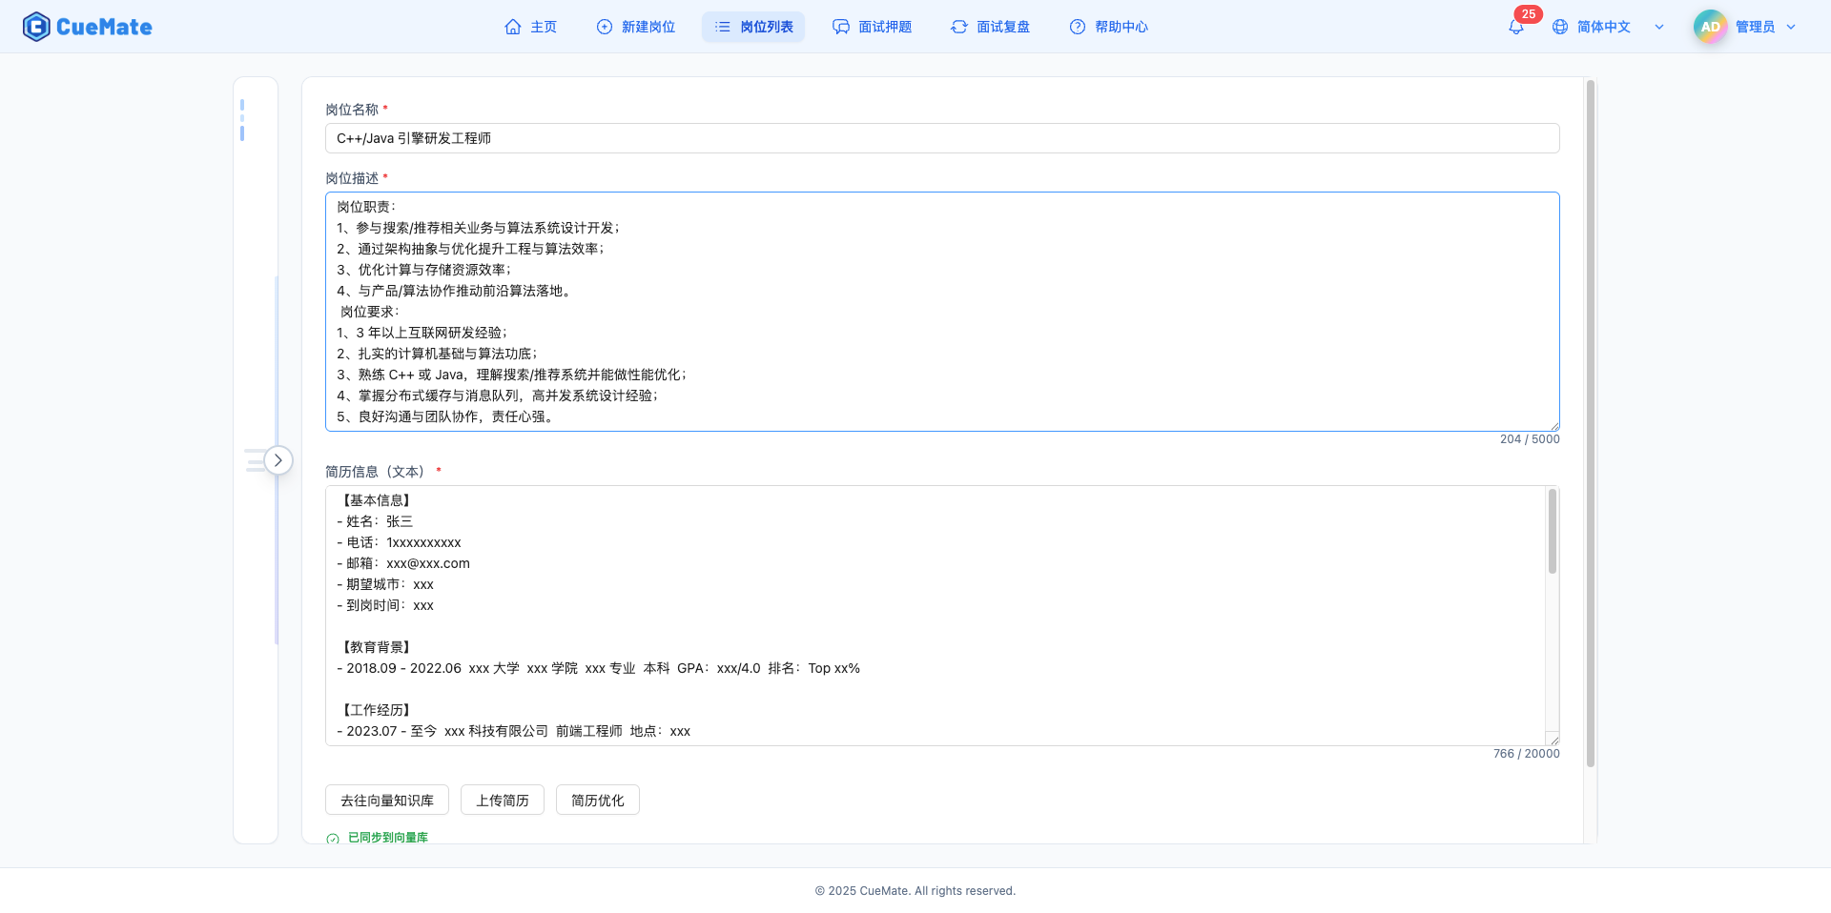
Task: Click the plus icon next to 新建岗位
Action: [605, 27]
